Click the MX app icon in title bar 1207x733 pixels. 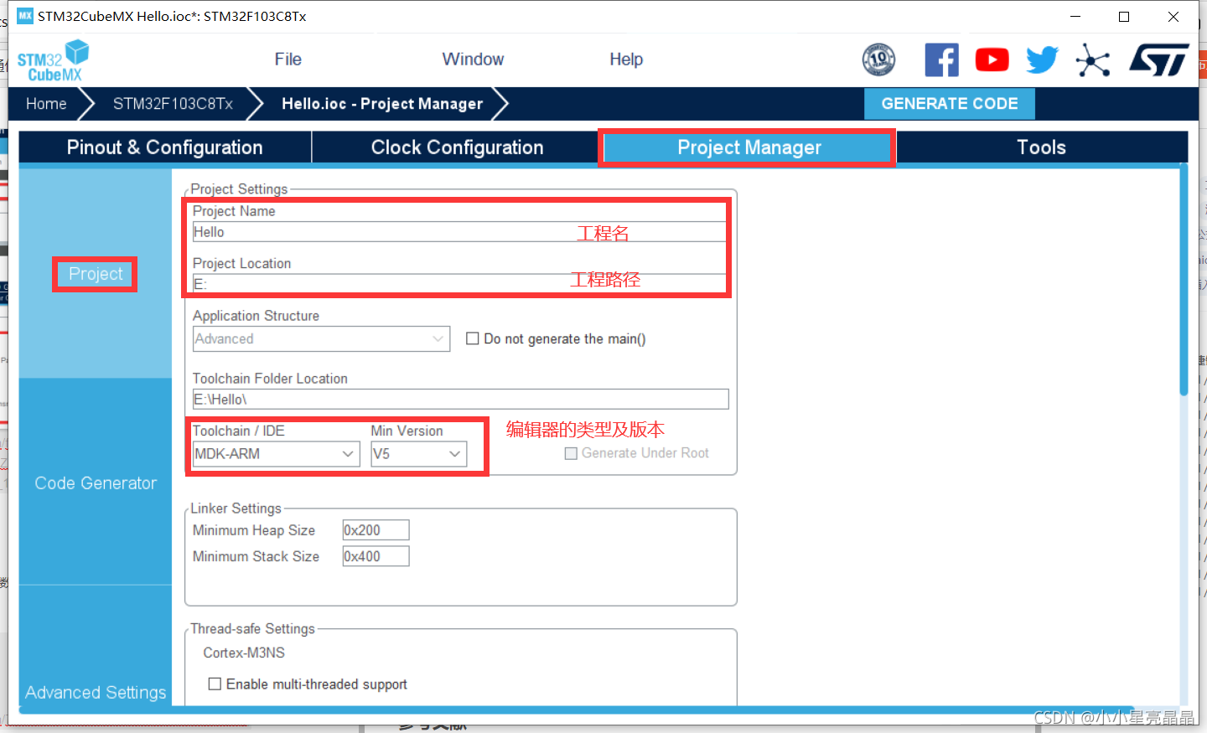25,16
